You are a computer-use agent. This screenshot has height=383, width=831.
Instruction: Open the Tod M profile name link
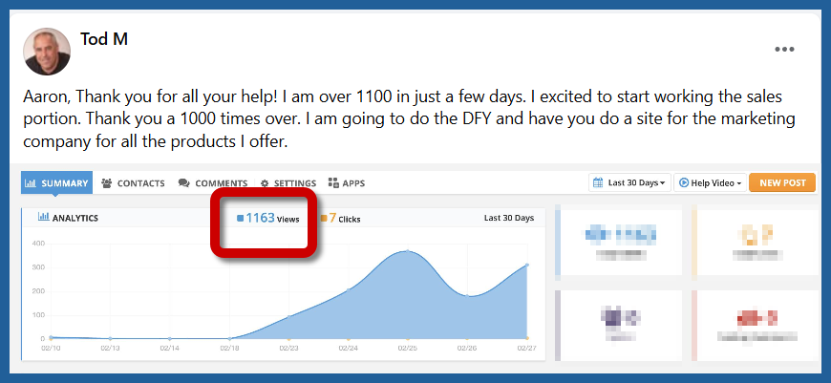point(104,39)
